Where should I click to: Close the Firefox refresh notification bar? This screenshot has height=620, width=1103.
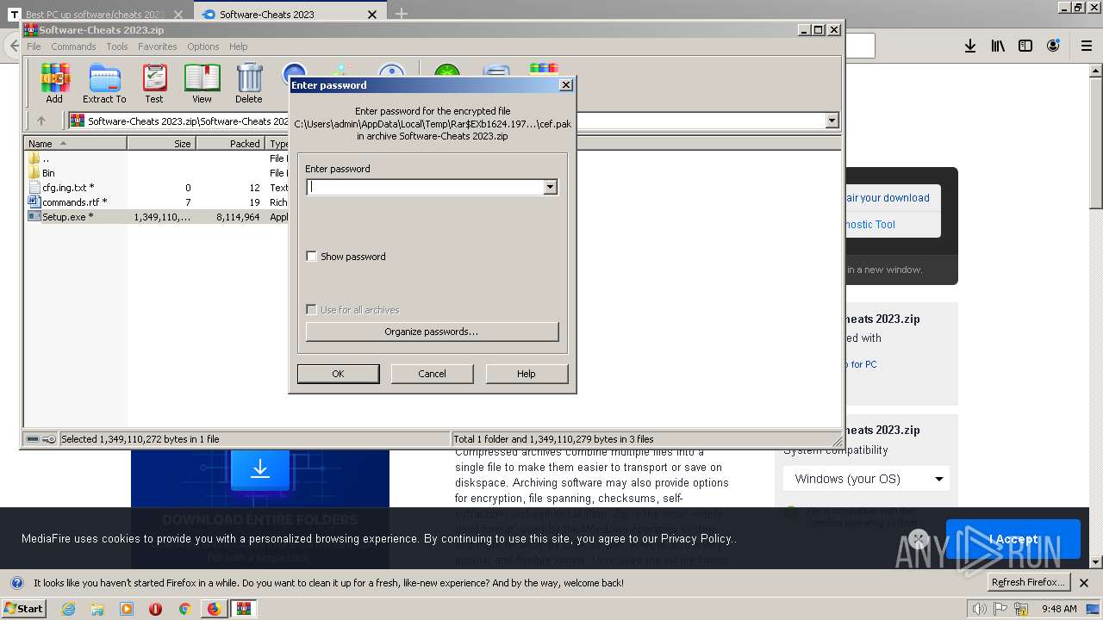click(1084, 583)
